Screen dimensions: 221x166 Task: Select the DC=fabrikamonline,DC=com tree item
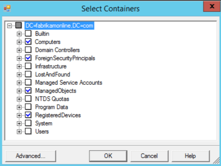59,25
